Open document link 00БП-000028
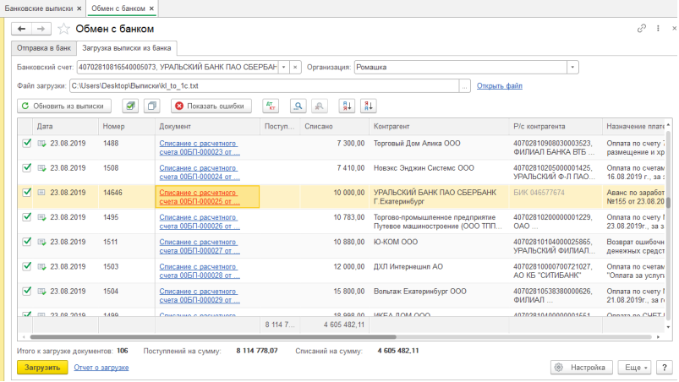679x382 pixels. tap(200, 270)
